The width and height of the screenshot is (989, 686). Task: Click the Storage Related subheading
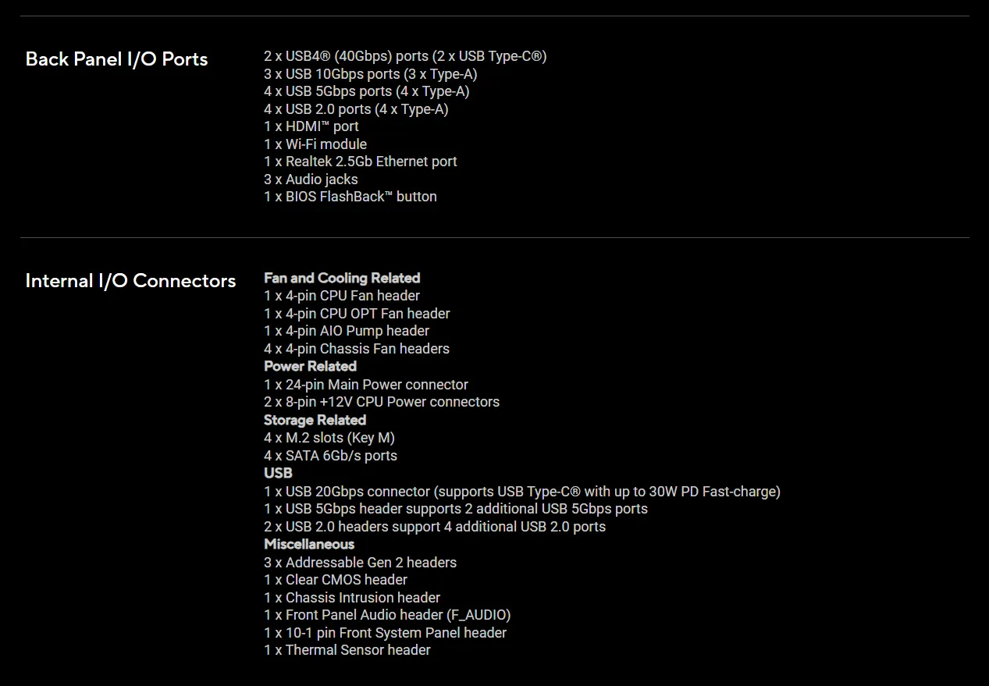click(315, 420)
